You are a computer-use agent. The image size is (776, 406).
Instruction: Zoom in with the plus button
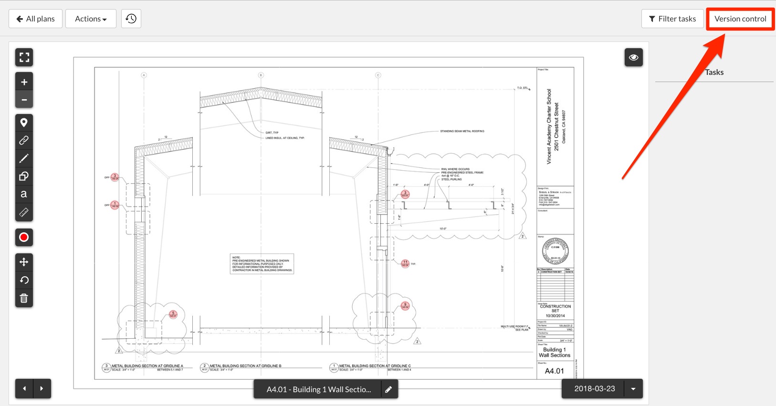(x=24, y=82)
